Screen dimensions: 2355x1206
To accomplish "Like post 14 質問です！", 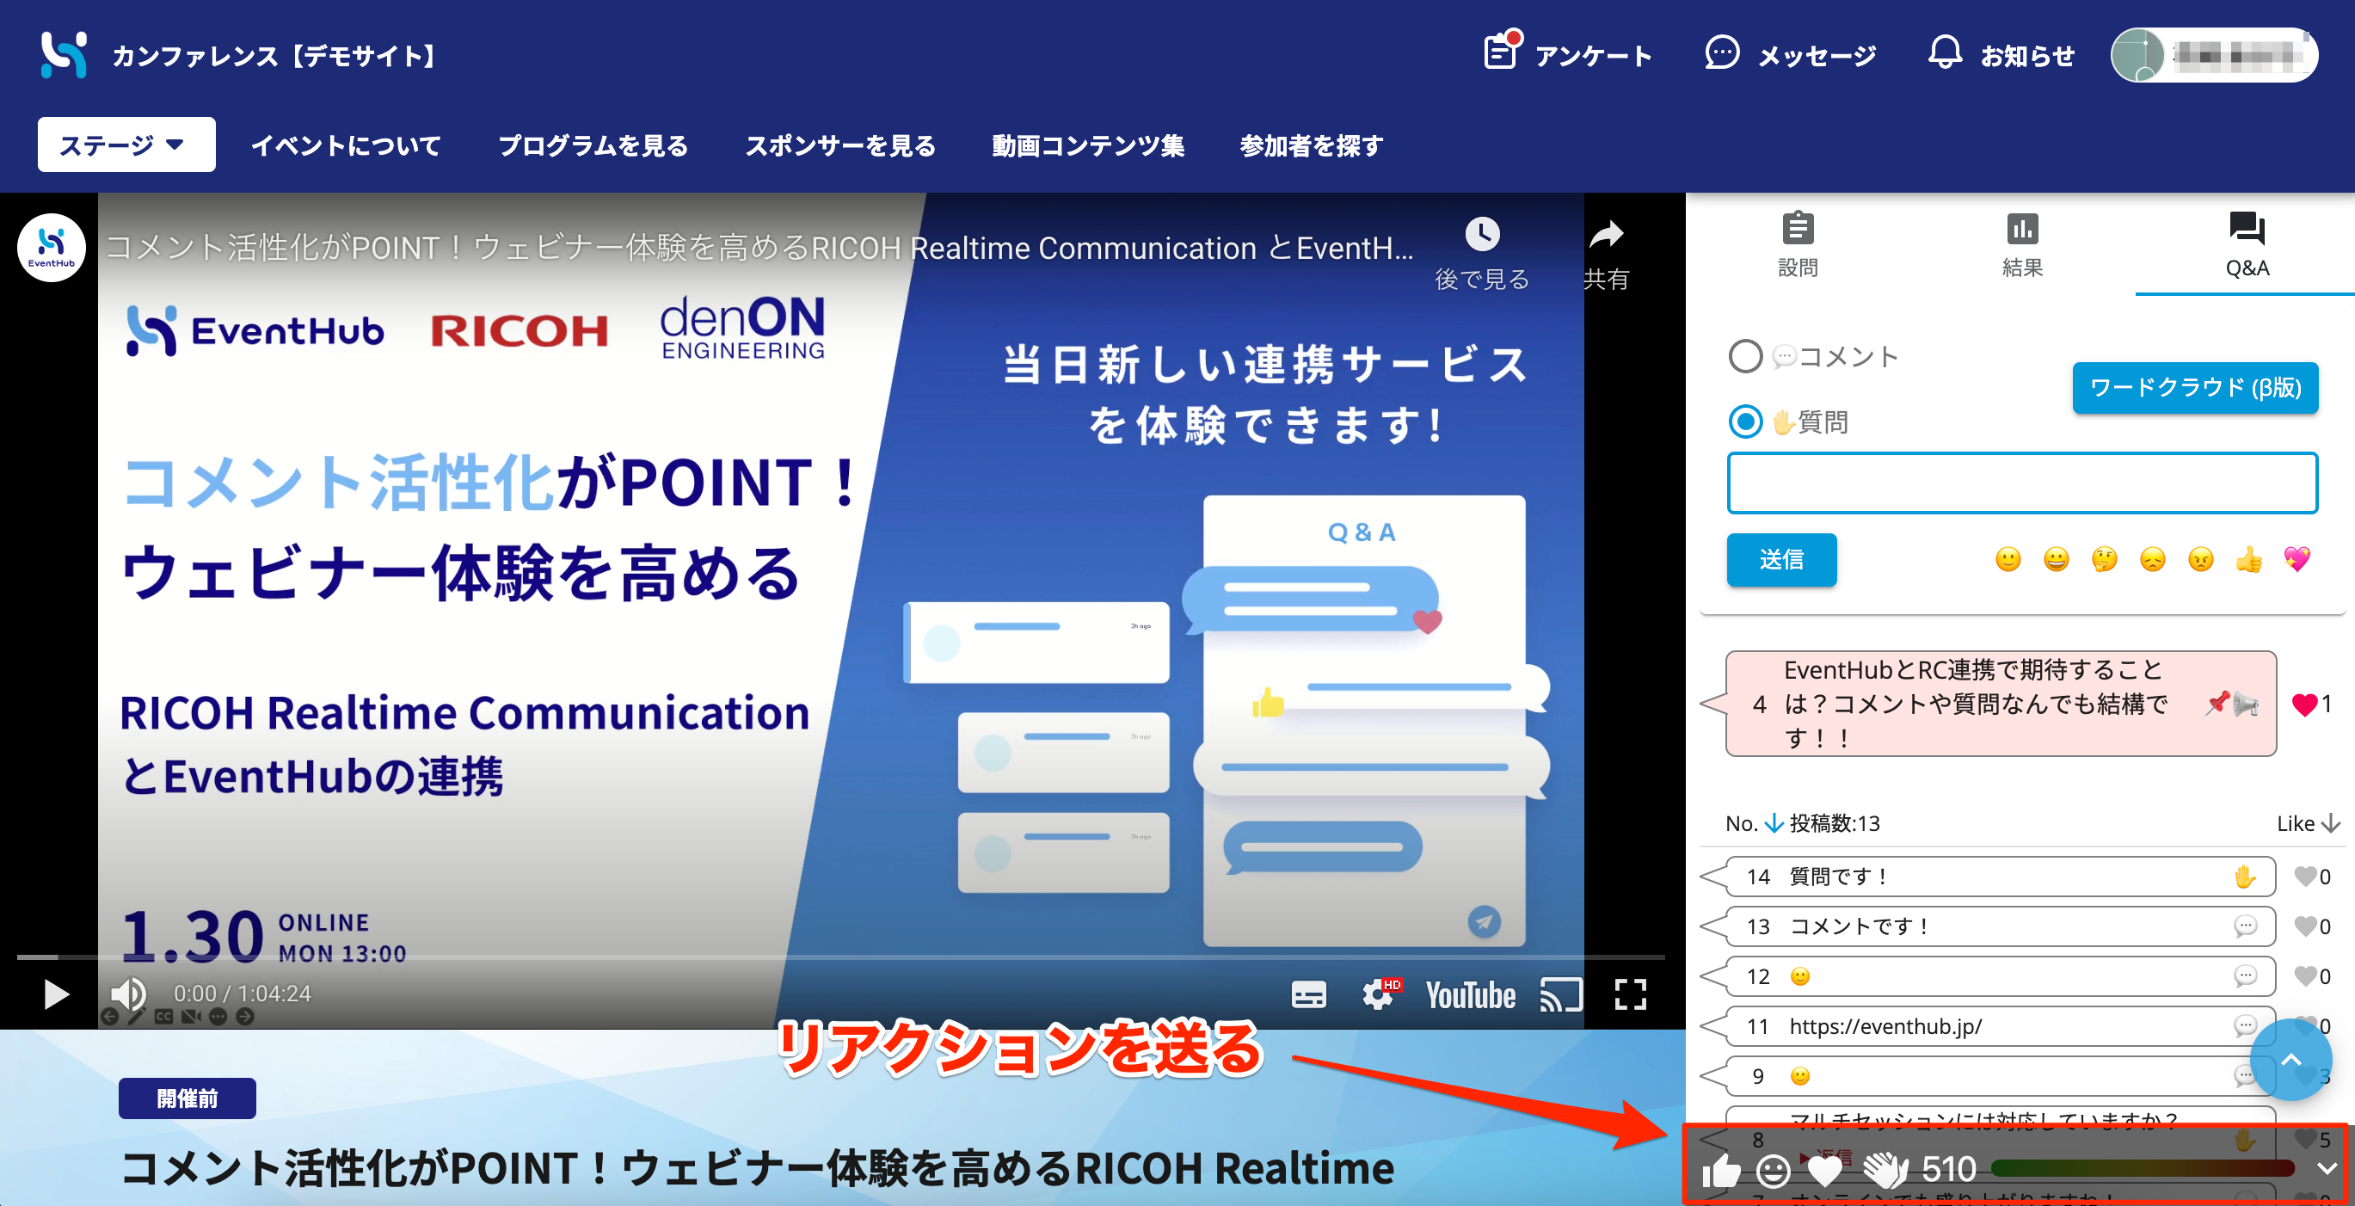I will pyautogui.click(x=2305, y=877).
